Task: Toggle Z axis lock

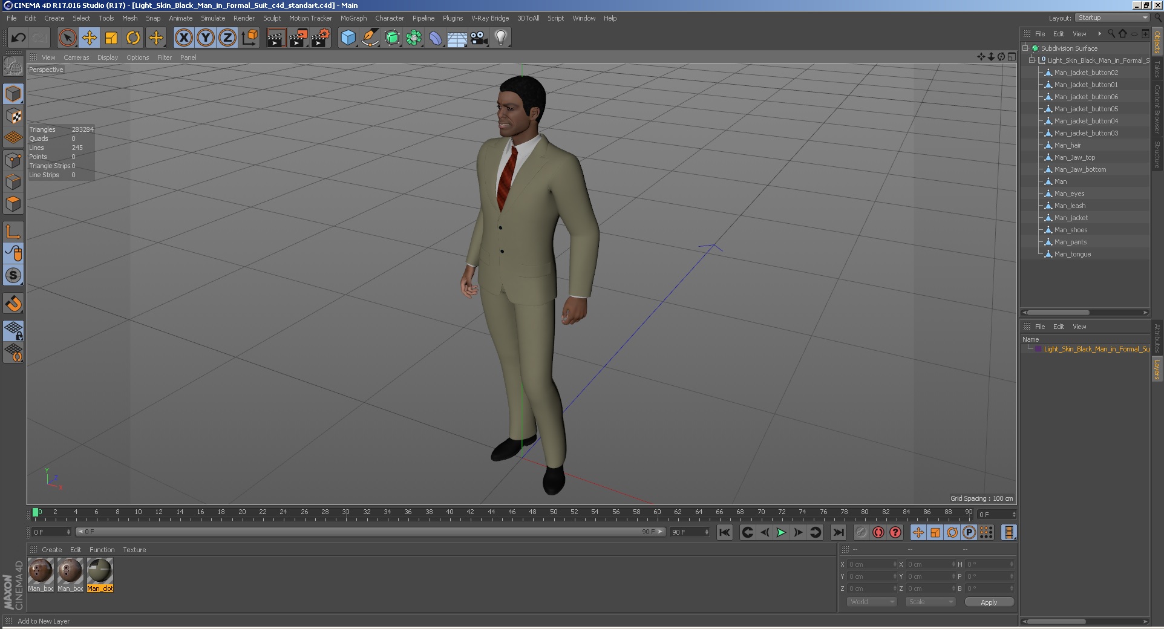Action: pyautogui.click(x=227, y=38)
